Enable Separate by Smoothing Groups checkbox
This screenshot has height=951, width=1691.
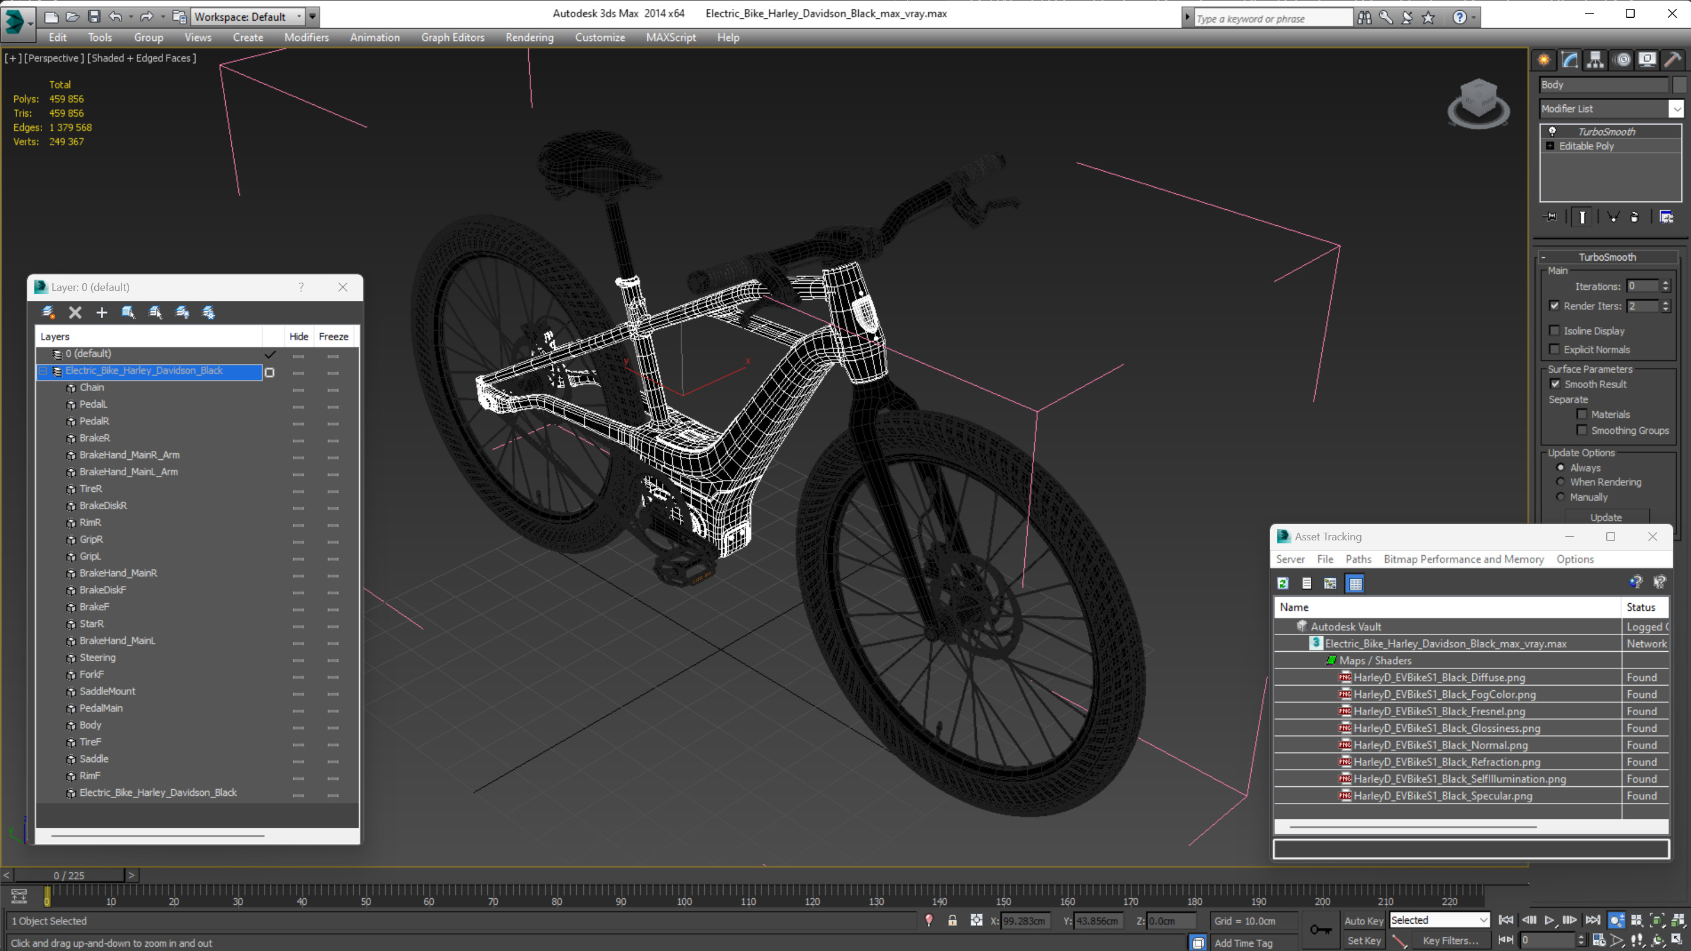click(1581, 430)
